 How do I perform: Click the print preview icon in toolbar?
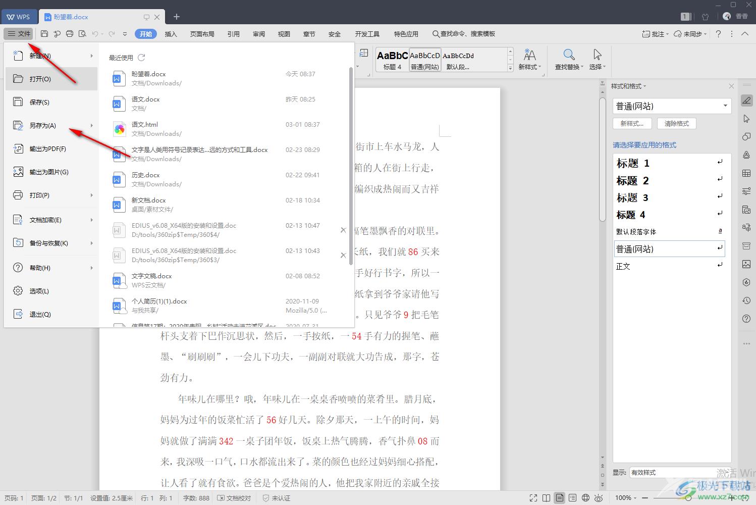(82, 34)
